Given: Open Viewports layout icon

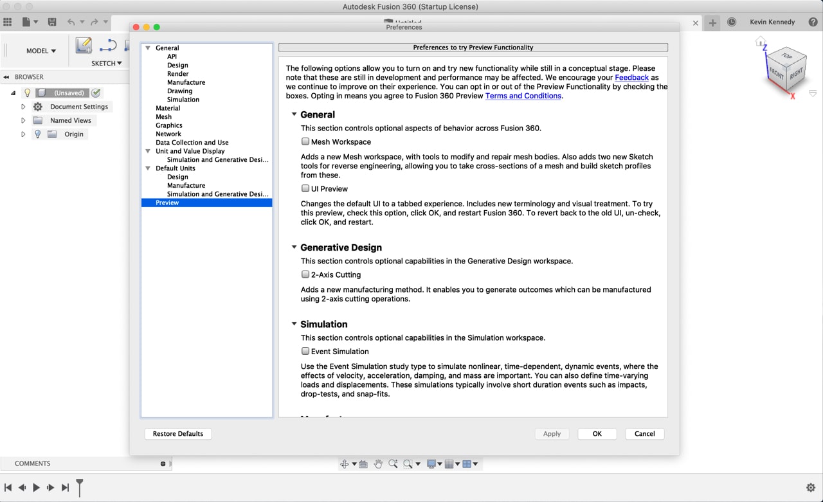Looking at the screenshot, I should tap(467, 464).
